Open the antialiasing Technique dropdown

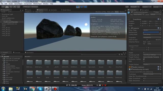tap(152, 74)
